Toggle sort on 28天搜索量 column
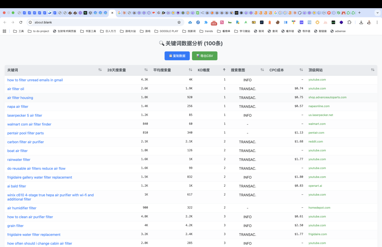 click(146, 70)
